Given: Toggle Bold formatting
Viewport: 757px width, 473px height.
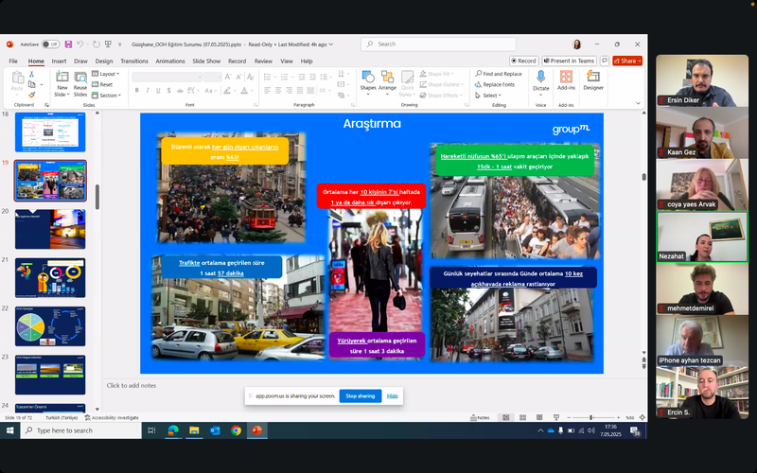Looking at the screenshot, I should (137, 90).
